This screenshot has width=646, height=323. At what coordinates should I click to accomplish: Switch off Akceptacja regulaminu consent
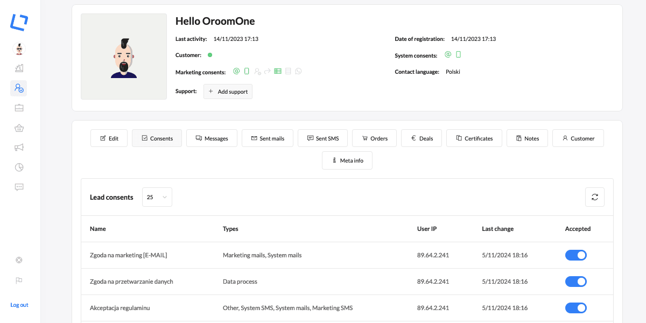click(575, 308)
